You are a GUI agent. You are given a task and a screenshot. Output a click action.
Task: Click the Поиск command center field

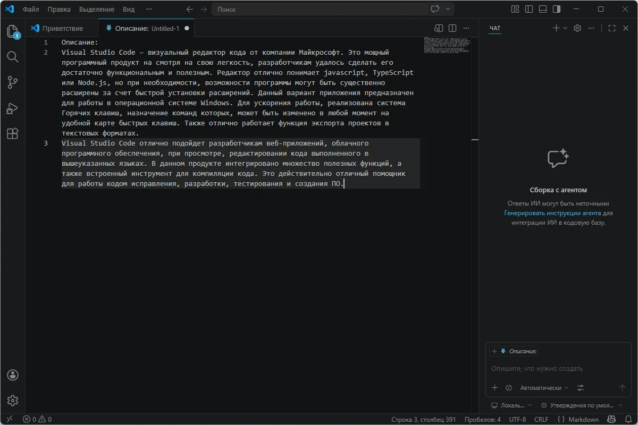point(319,9)
